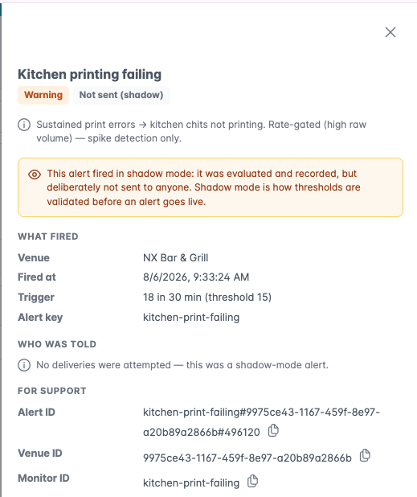Click the eye icon in shadow mode banner
417x497 pixels.
pos(35,175)
